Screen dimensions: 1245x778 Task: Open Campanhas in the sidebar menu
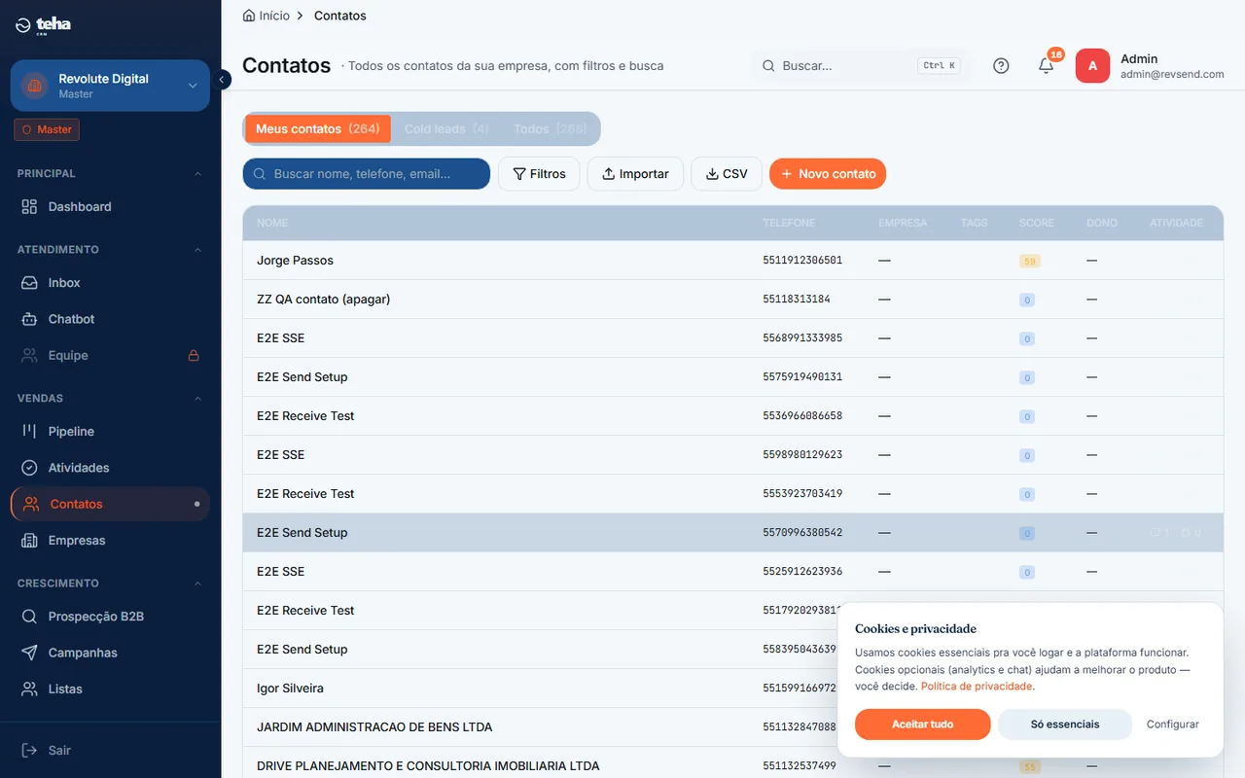click(x=110, y=653)
